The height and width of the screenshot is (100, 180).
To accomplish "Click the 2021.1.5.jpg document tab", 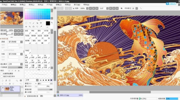I will (70, 95).
